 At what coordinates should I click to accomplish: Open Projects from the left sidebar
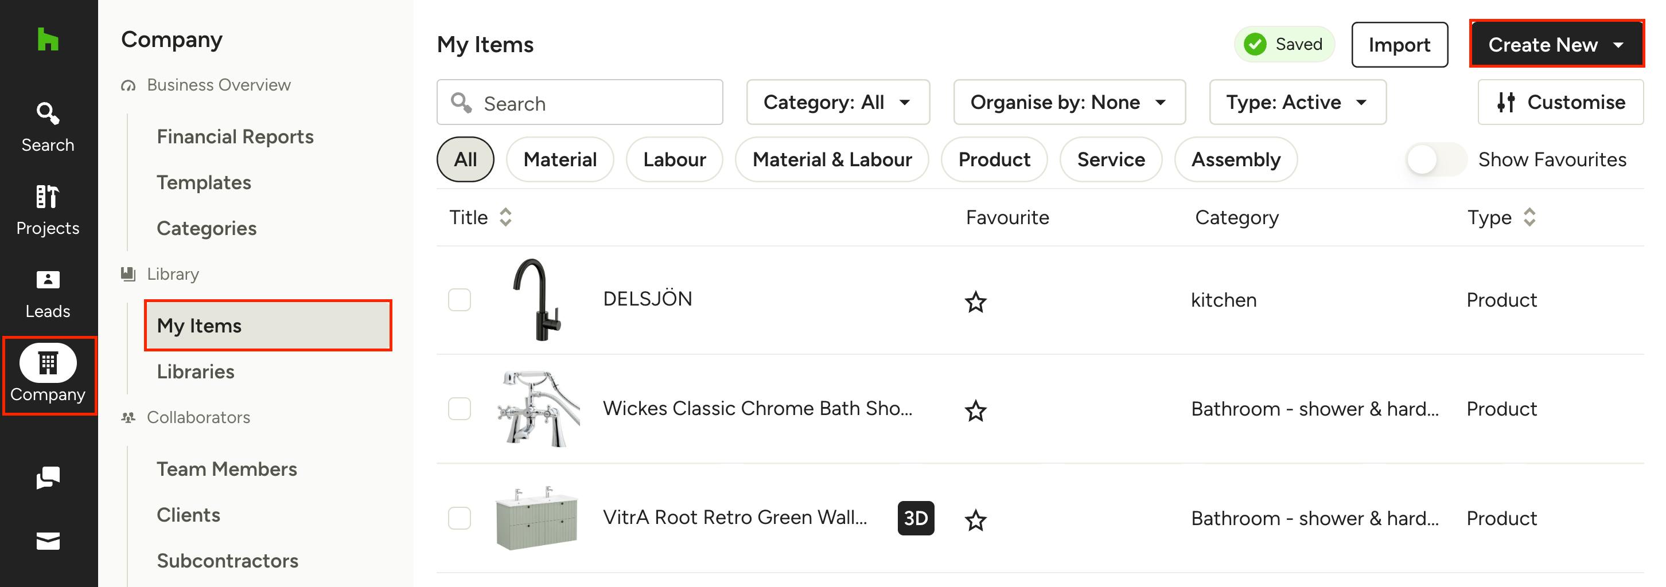48,210
